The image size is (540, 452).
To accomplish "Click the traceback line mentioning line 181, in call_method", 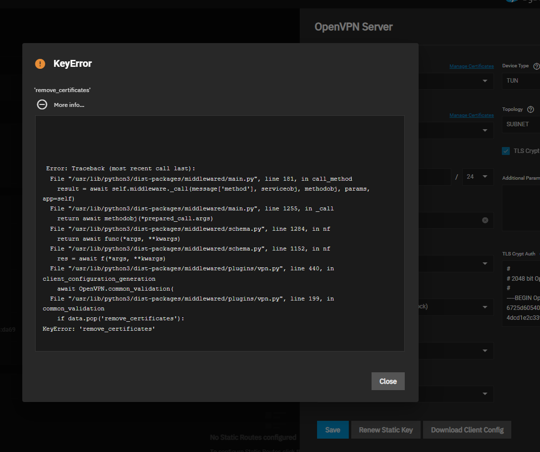I will point(201,179).
